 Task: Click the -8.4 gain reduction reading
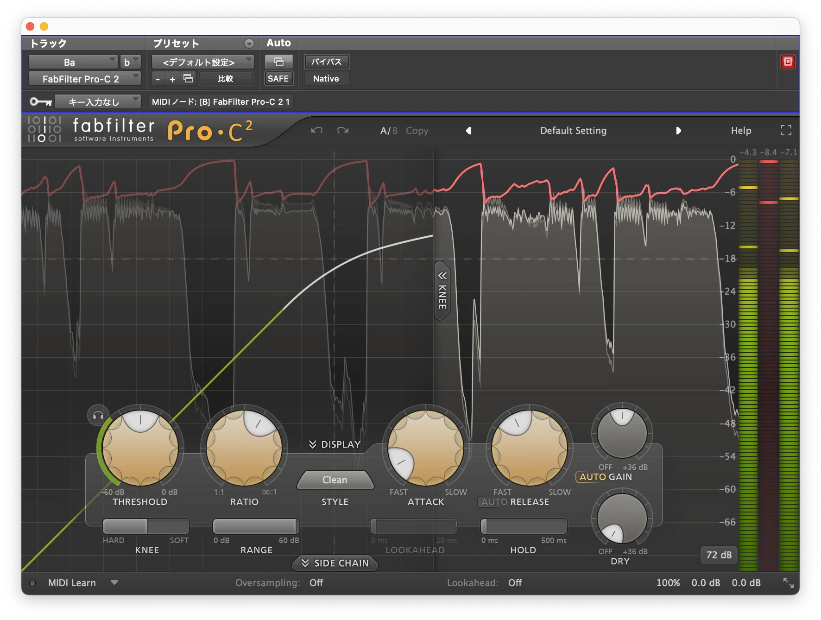coord(768,152)
